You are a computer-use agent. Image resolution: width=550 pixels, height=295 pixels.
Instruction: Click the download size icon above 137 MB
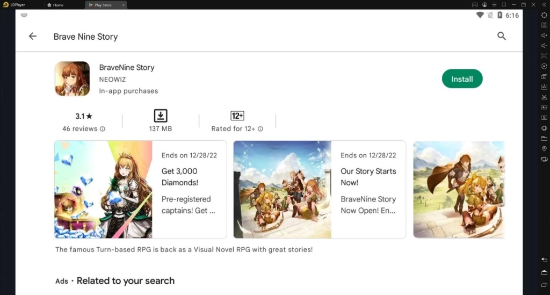pyautogui.click(x=160, y=116)
